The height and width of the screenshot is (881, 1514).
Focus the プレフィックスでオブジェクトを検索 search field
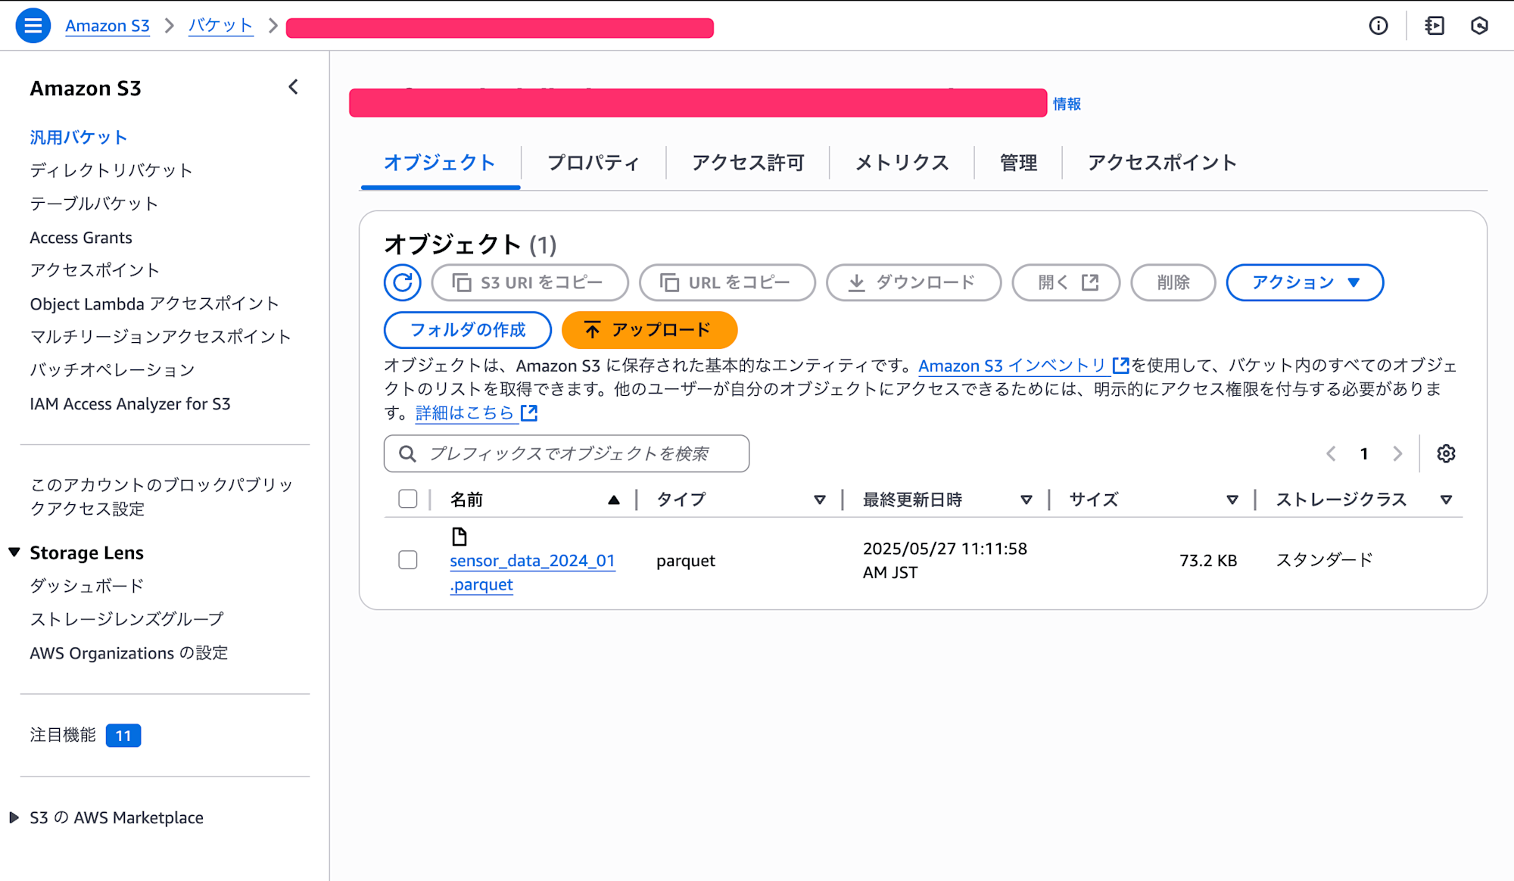566,453
